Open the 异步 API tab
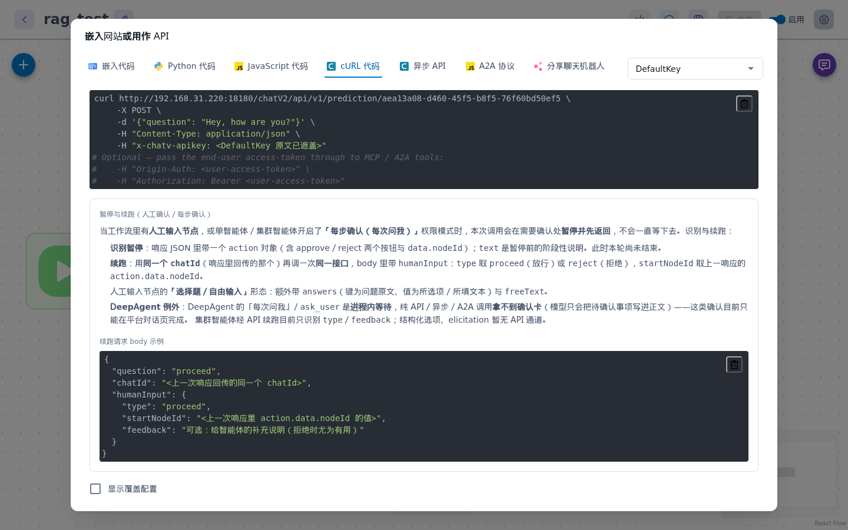Image resolution: width=848 pixels, height=530 pixels. (422, 66)
